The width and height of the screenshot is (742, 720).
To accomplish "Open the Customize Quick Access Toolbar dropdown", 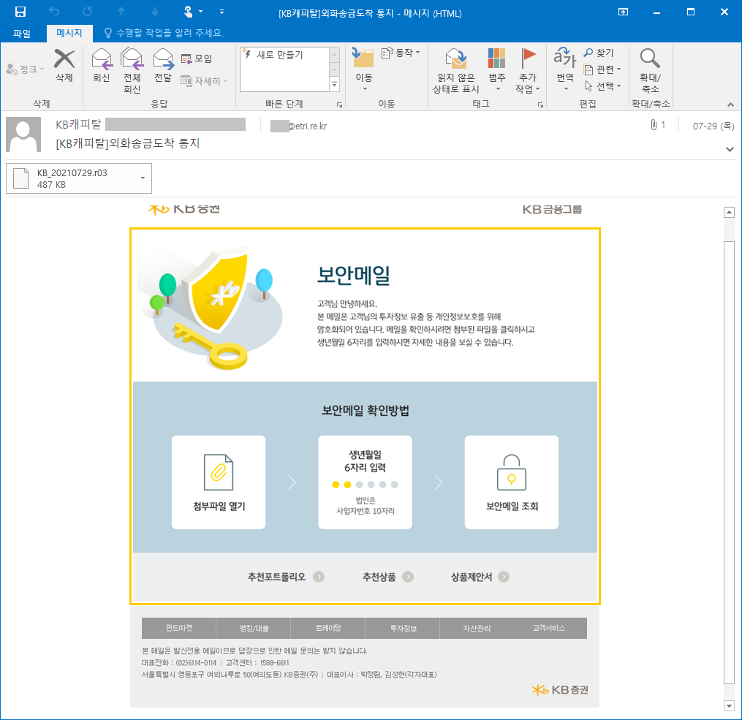I will point(222,12).
